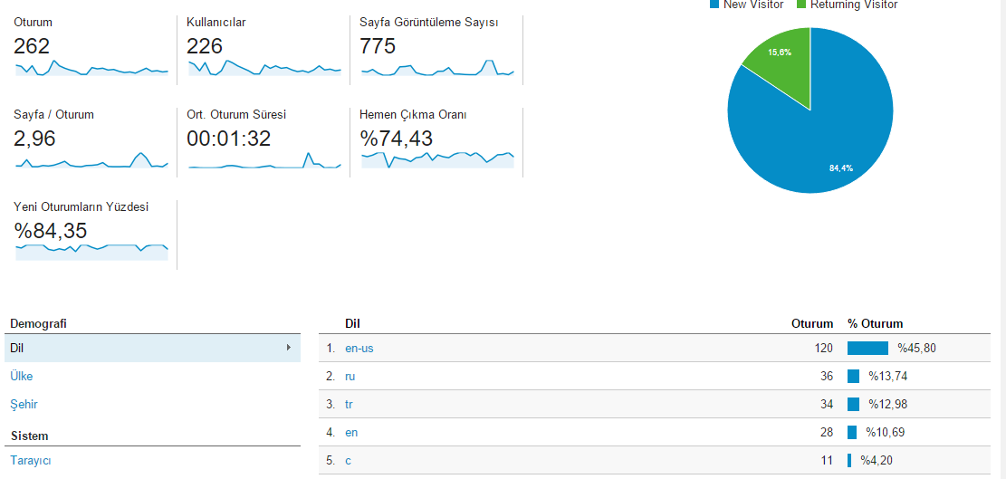Click the 775 page views value

tap(378, 46)
